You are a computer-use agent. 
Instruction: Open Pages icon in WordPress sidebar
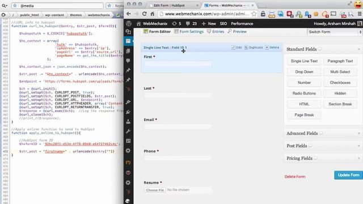128,51
